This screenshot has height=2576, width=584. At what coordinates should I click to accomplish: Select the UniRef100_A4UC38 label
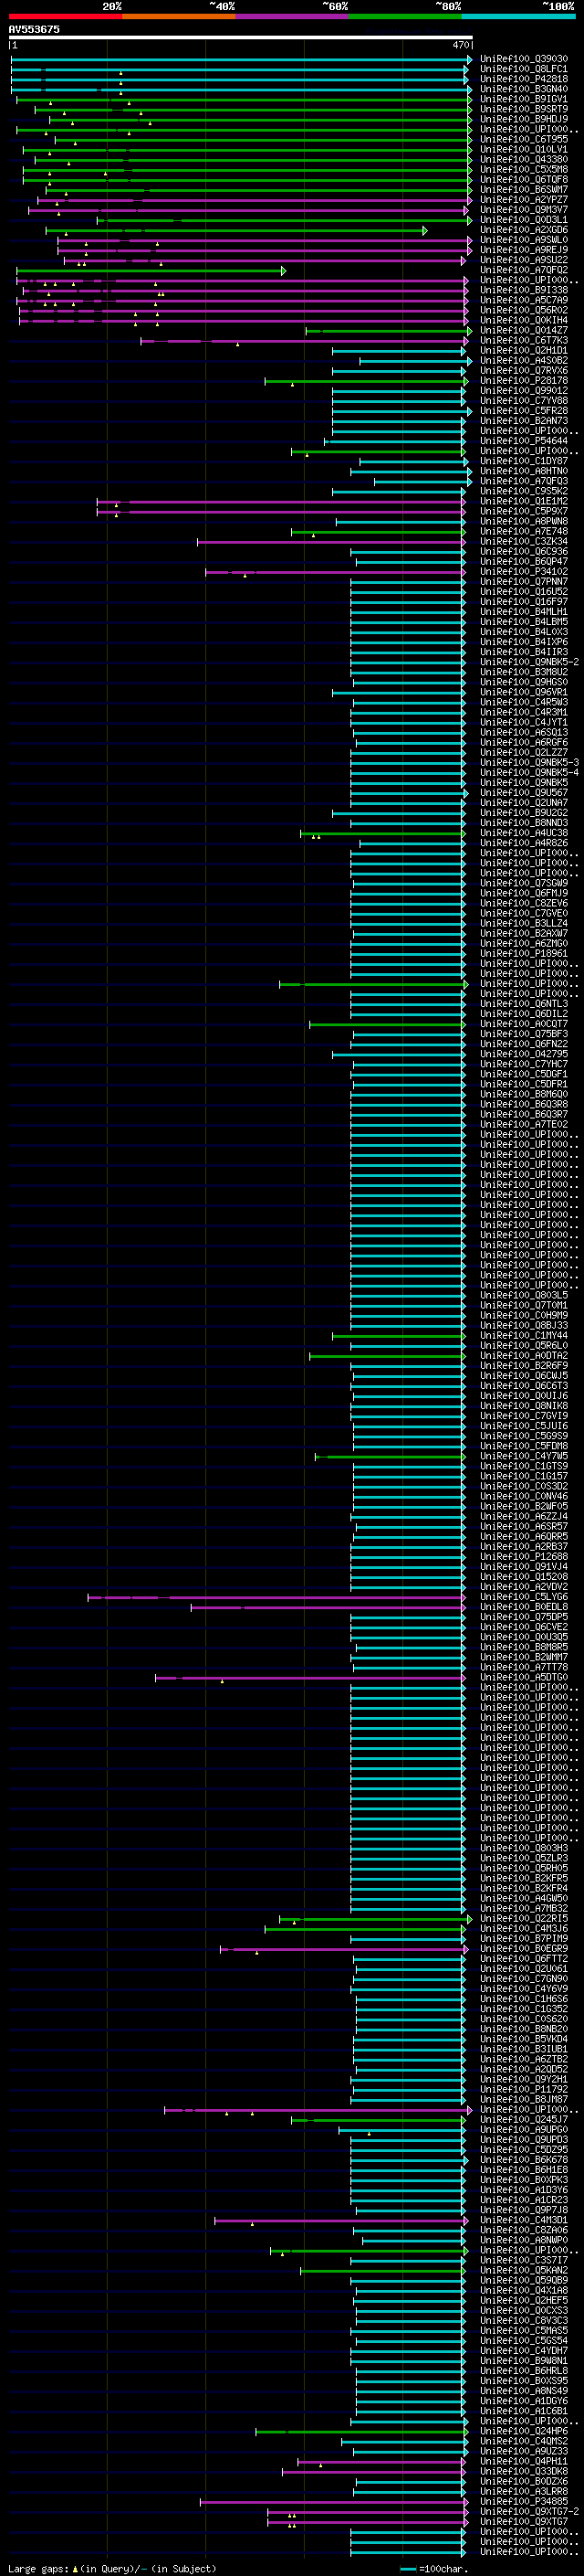pos(523,833)
